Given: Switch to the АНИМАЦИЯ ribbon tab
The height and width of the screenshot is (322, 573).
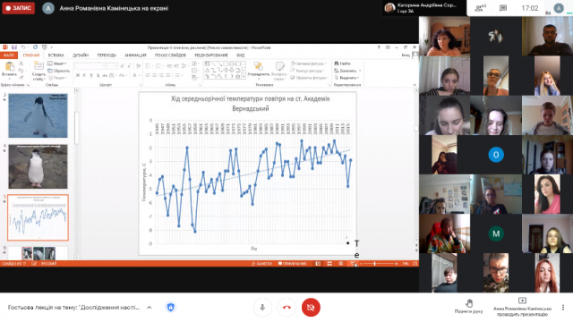Looking at the screenshot, I should tap(135, 55).
